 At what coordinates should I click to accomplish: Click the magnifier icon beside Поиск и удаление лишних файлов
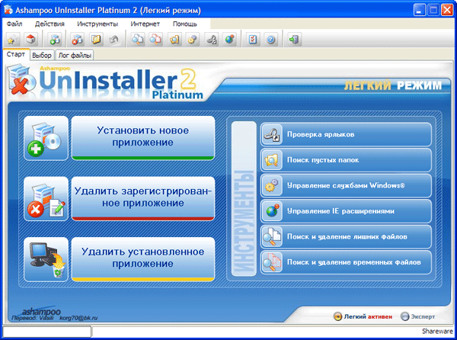pos(272,236)
